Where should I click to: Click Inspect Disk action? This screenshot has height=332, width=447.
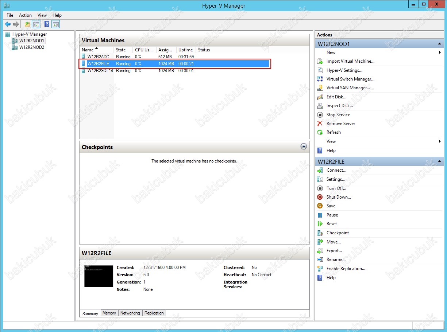point(340,106)
